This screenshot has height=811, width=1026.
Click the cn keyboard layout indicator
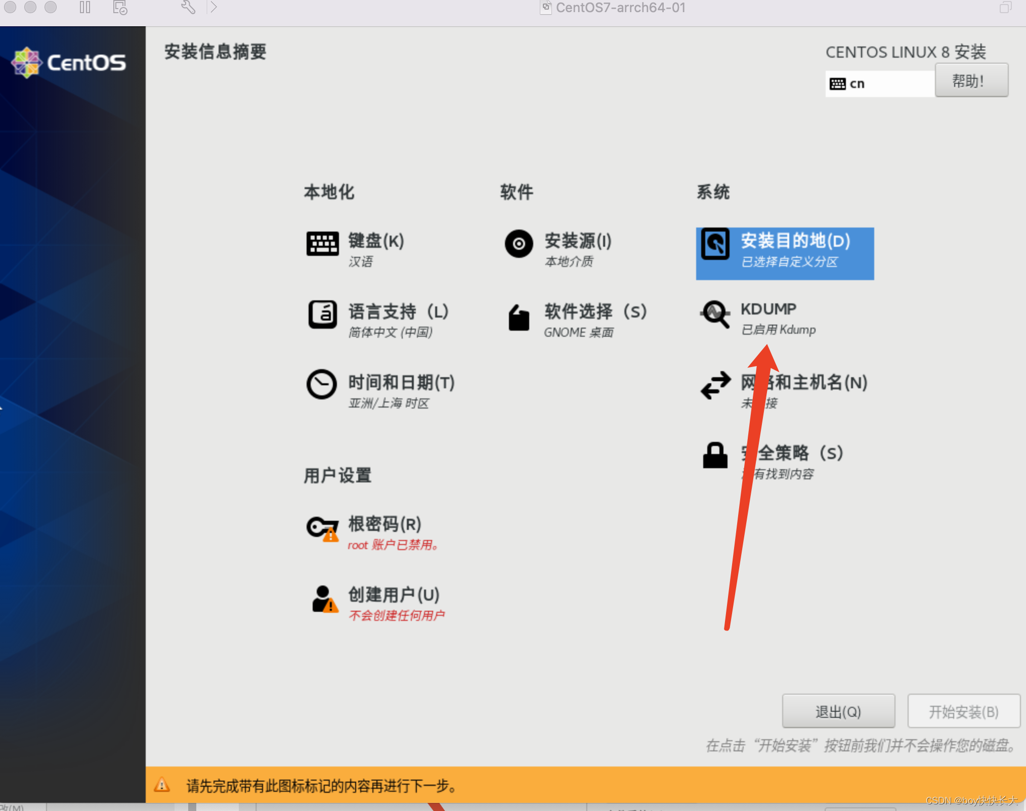tap(880, 83)
